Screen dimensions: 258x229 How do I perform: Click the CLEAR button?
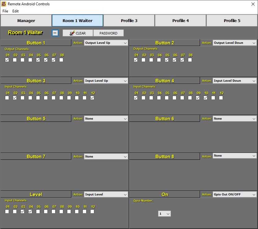pyautogui.click(x=79, y=33)
